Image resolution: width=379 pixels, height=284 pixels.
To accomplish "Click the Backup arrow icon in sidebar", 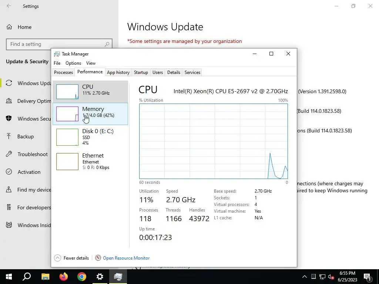I will 9,136.
